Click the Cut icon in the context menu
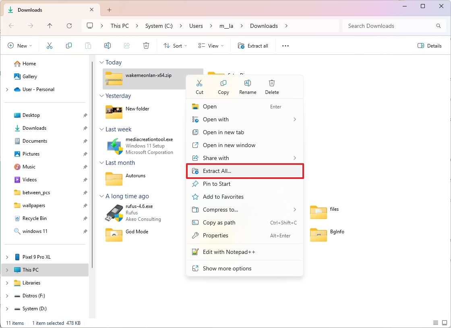 pyautogui.click(x=199, y=83)
